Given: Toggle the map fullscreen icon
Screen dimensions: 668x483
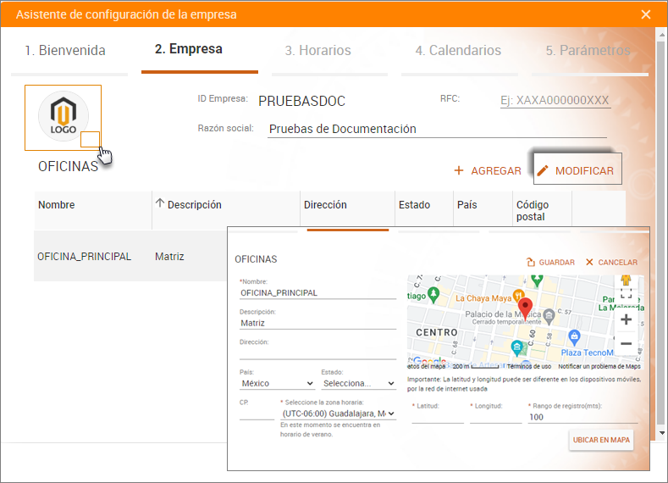Looking at the screenshot, I should pos(627,294).
